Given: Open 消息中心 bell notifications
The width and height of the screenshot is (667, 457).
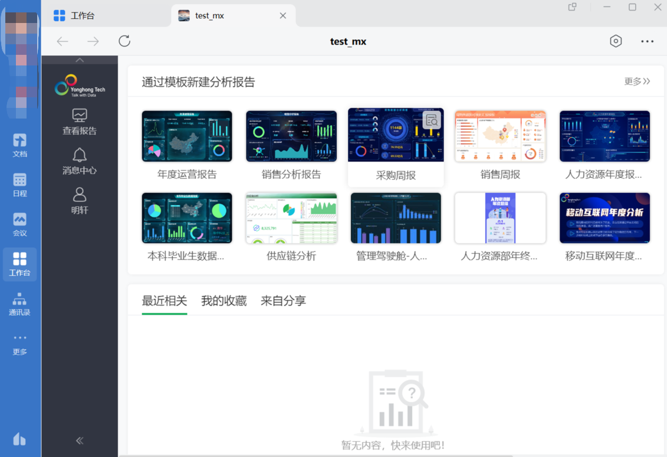Looking at the screenshot, I should tap(80, 161).
